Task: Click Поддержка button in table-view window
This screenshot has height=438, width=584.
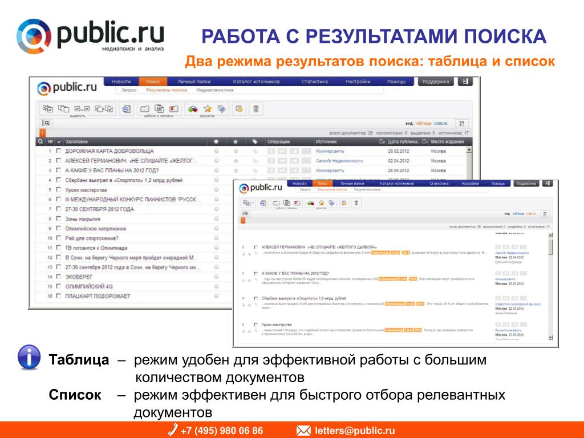Action: [436, 81]
